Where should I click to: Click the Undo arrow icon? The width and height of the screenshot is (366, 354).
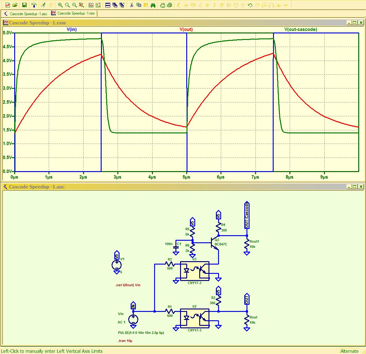(250, 5)
